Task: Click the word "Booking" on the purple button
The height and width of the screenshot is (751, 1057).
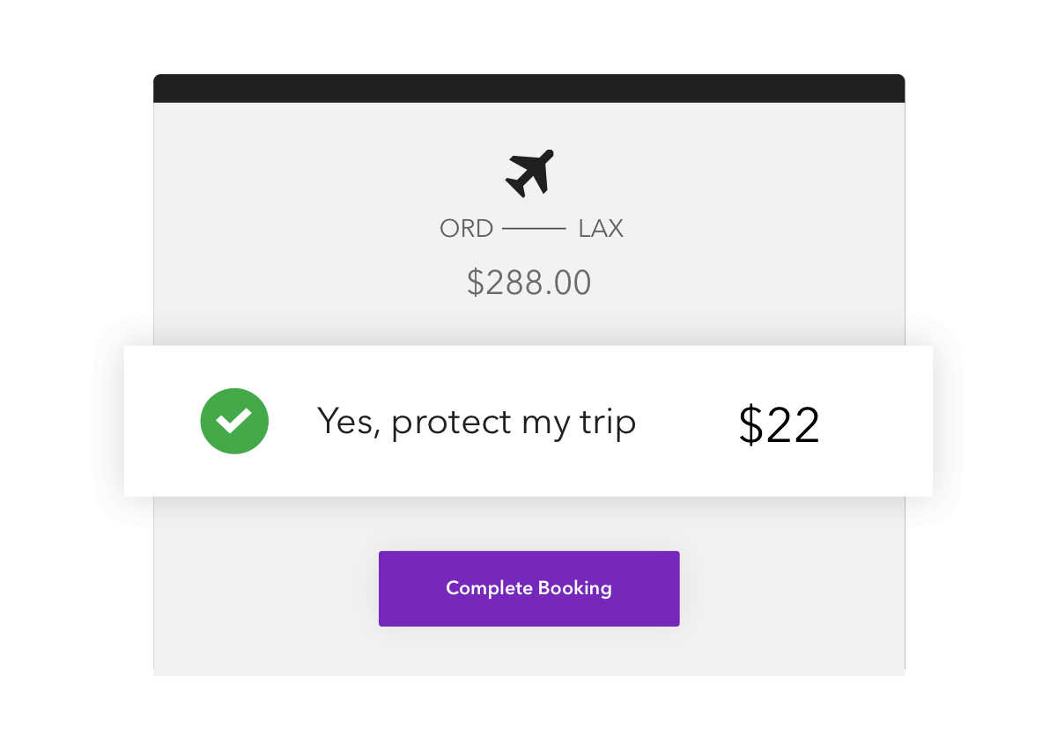Action: (x=575, y=589)
